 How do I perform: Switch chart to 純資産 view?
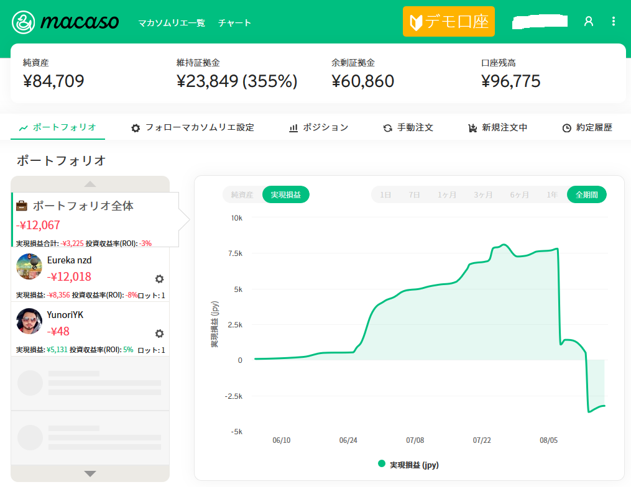tap(242, 194)
